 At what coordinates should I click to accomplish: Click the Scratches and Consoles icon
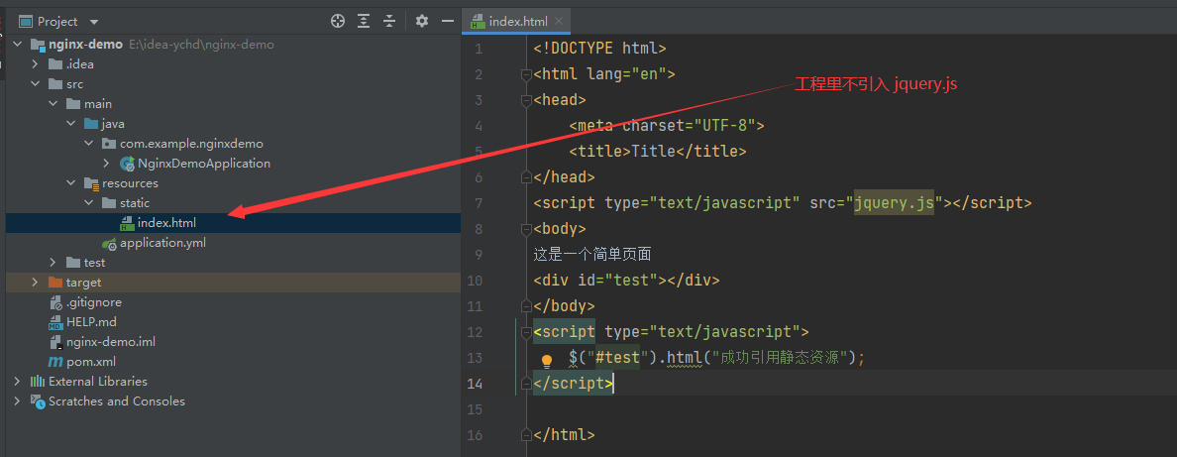click(x=37, y=400)
